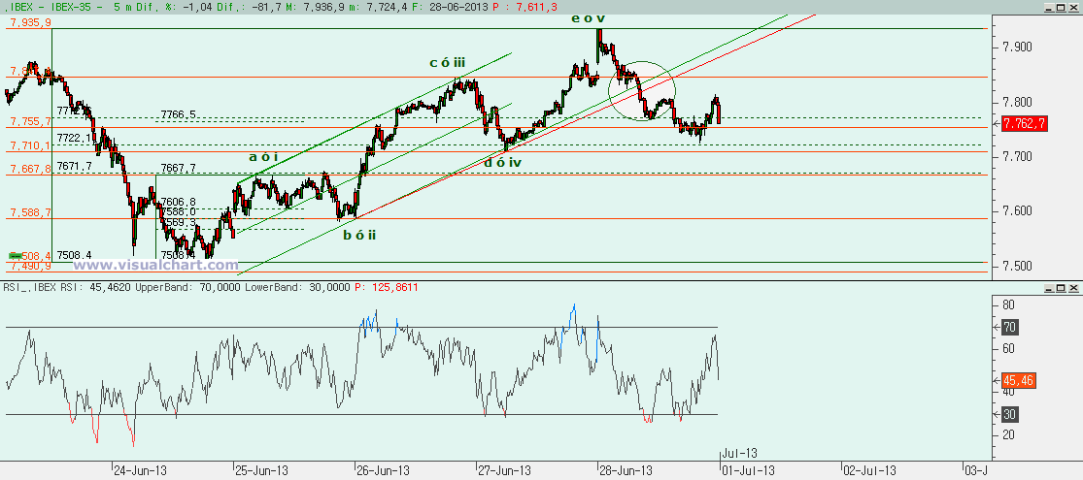The image size is (1083, 480).
Task: Select the red 7.762,7 current price tag
Action: click(x=1025, y=123)
